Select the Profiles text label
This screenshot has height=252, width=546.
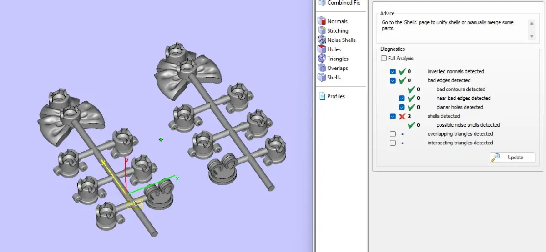(x=336, y=96)
